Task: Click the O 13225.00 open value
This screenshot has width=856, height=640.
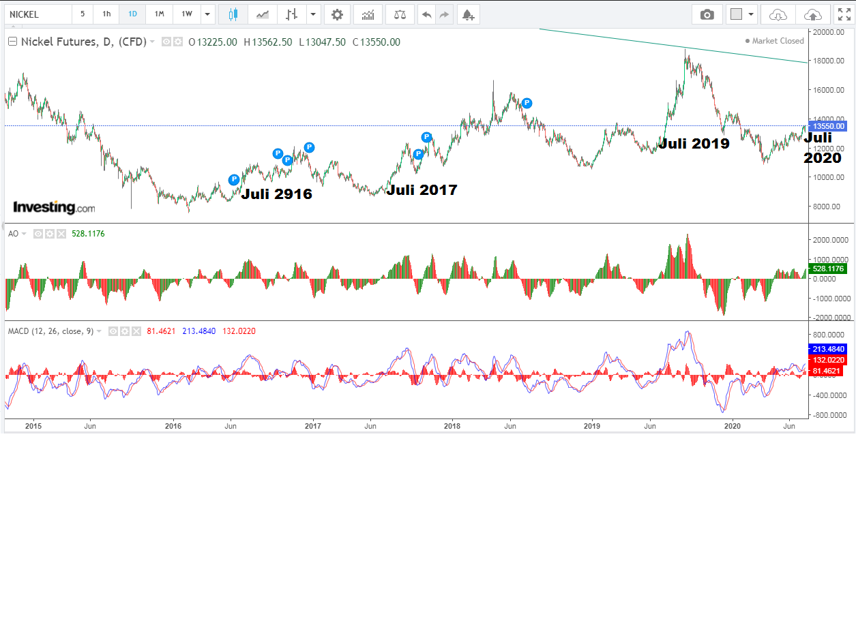Action: [x=213, y=42]
